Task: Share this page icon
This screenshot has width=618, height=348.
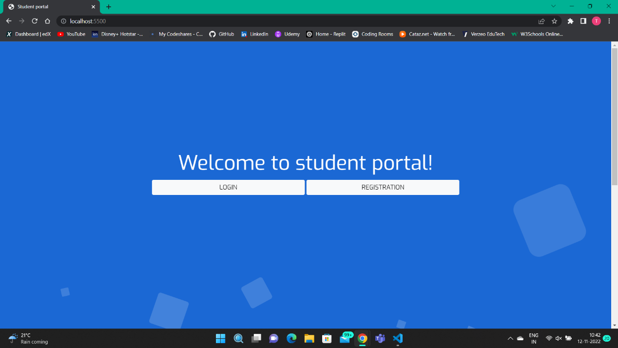Action: coord(541,21)
